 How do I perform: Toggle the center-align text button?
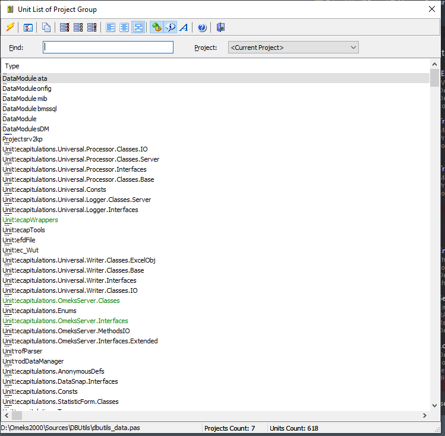point(124,27)
